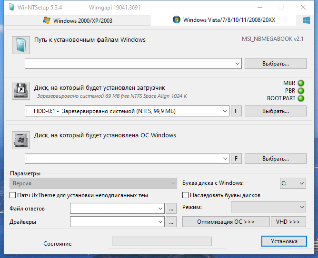Enable the UxTheme patch checkbox

pyautogui.click(x=12, y=195)
